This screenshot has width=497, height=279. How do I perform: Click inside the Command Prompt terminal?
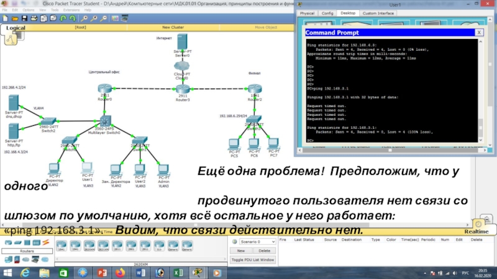point(392,91)
